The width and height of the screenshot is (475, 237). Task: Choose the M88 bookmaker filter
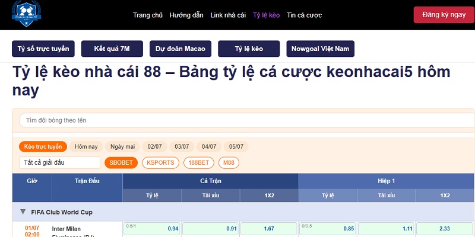click(x=229, y=162)
